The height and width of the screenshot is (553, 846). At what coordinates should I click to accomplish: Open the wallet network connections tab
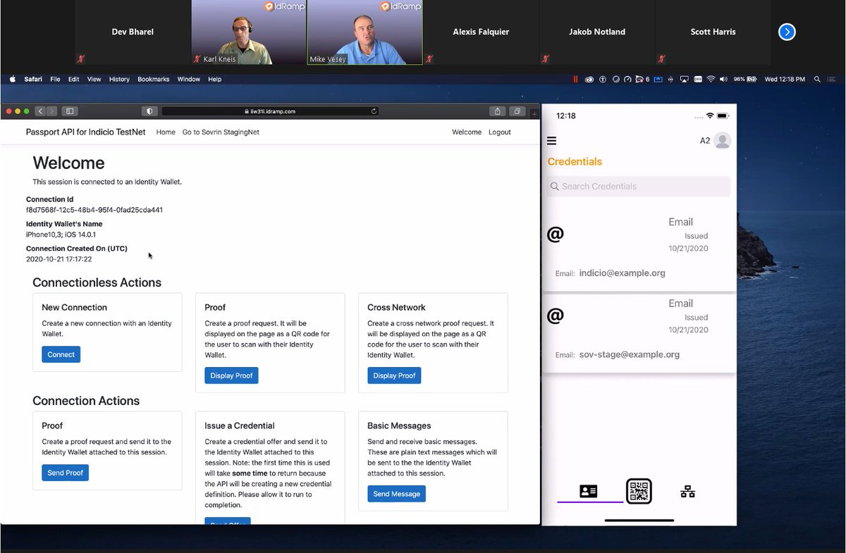point(687,492)
